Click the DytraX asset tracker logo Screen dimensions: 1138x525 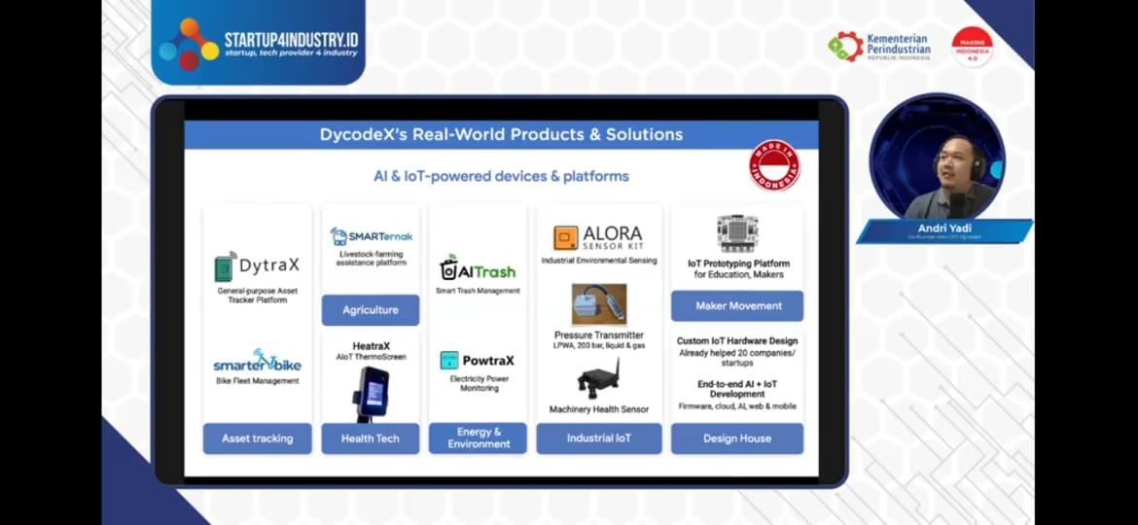pos(256,266)
